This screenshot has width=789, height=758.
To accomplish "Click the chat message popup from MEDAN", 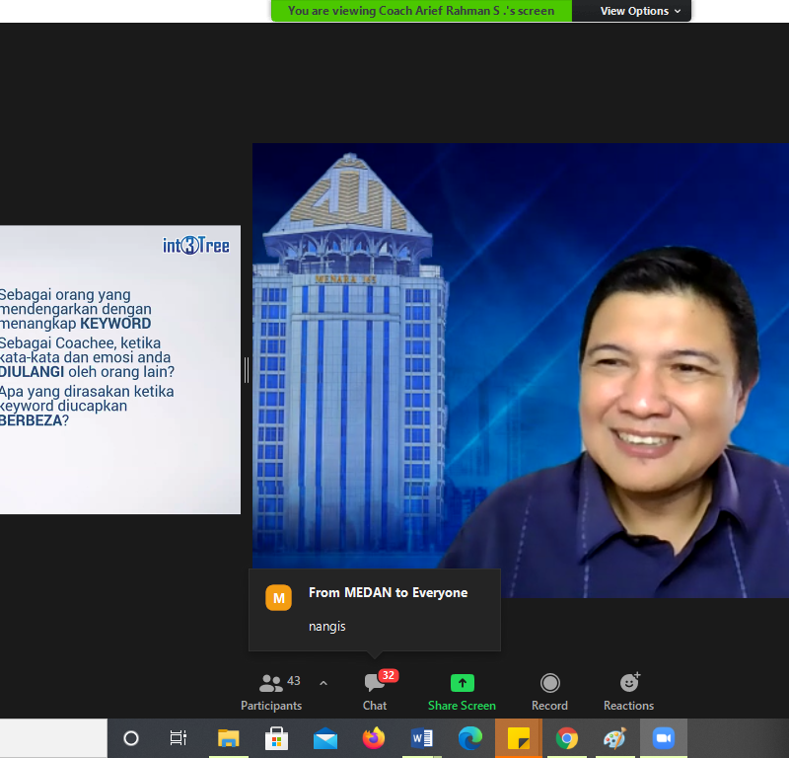I will pos(375,610).
